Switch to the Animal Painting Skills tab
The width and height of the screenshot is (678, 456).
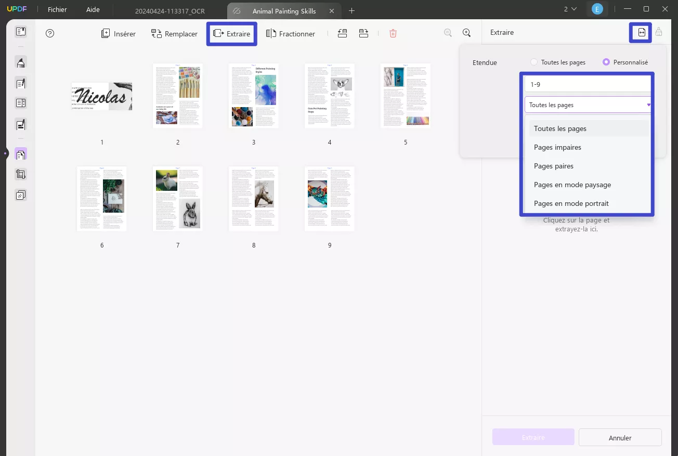[x=284, y=11]
